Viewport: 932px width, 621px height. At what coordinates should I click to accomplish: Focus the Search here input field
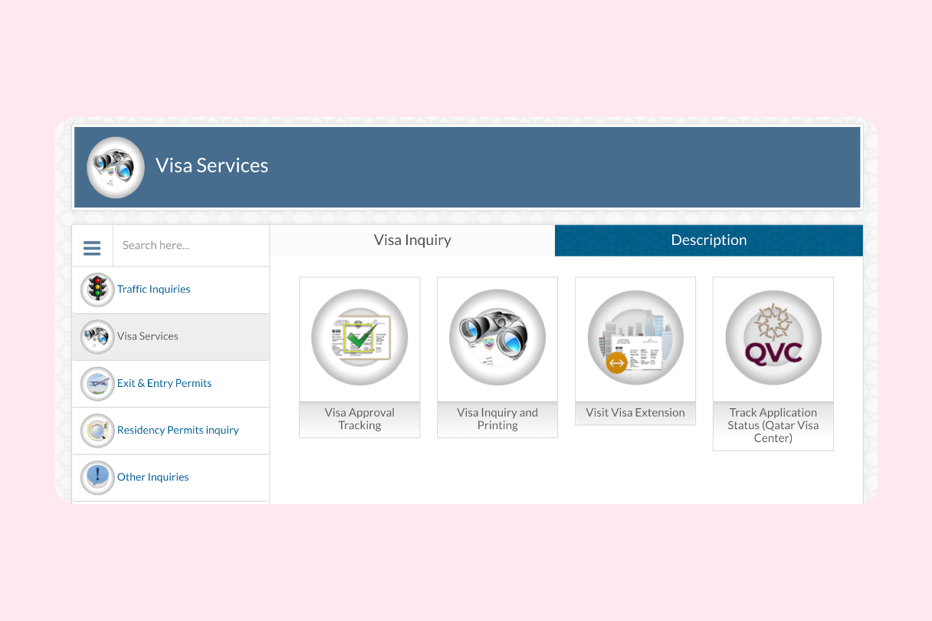[191, 245]
